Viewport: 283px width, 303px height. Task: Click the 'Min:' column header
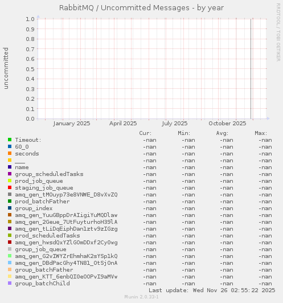tap(184, 133)
